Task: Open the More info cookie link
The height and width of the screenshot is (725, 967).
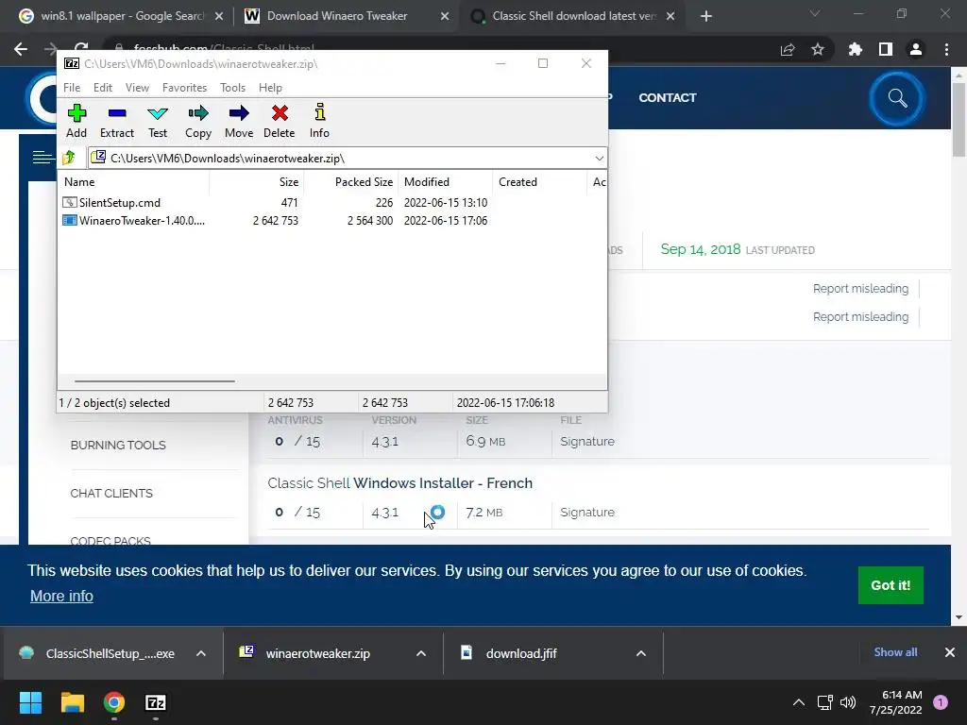Action: point(61,597)
